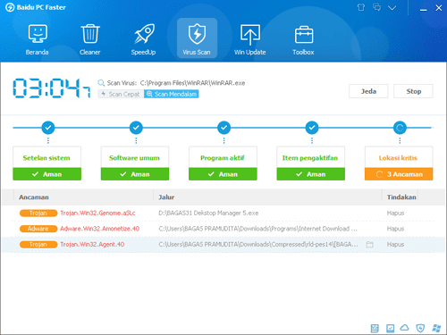Click Hapus for Adware.Win32.Amonetize.40
447x335 pixels.
click(x=395, y=229)
